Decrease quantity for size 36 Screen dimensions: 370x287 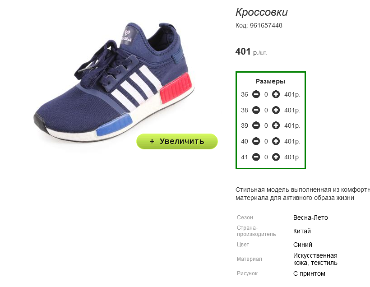[x=256, y=94]
